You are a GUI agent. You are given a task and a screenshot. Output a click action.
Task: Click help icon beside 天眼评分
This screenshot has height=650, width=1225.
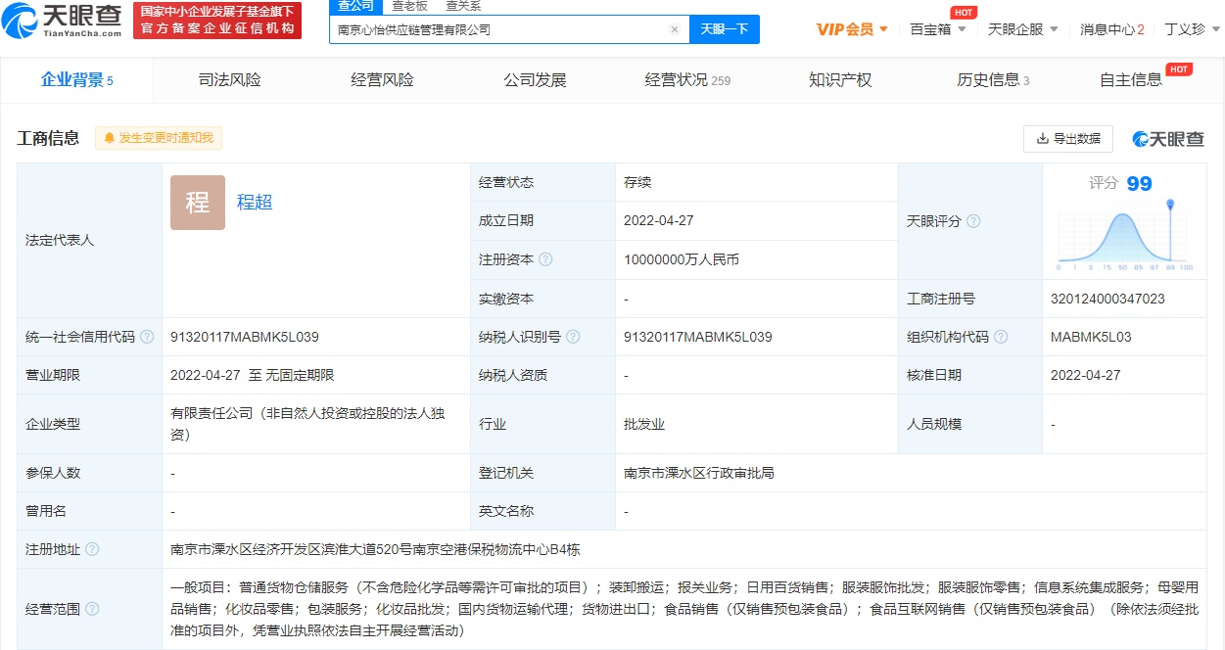click(x=973, y=221)
